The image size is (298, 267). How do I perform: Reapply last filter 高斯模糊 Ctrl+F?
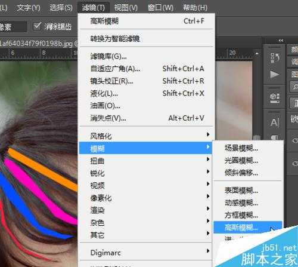pos(147,21)
